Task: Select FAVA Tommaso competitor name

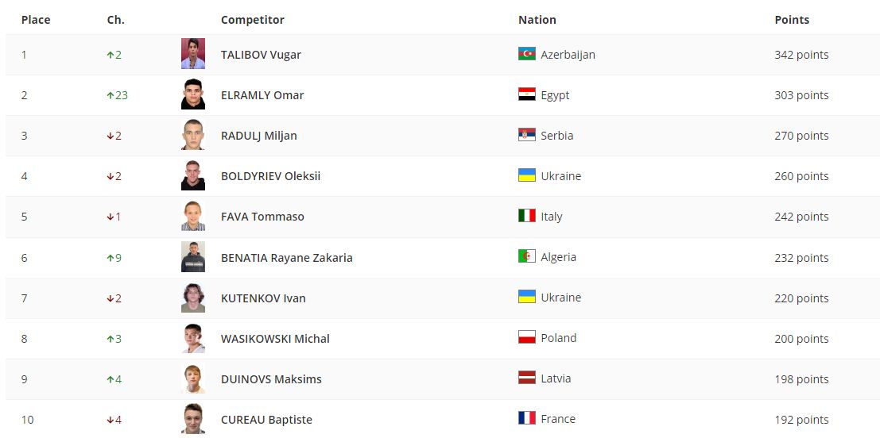Action: pyautogui.click(x=262, y=217)
